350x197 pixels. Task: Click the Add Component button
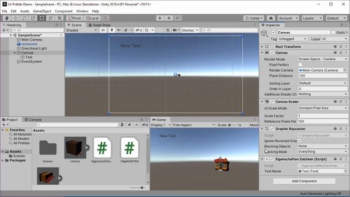point(304,181)
